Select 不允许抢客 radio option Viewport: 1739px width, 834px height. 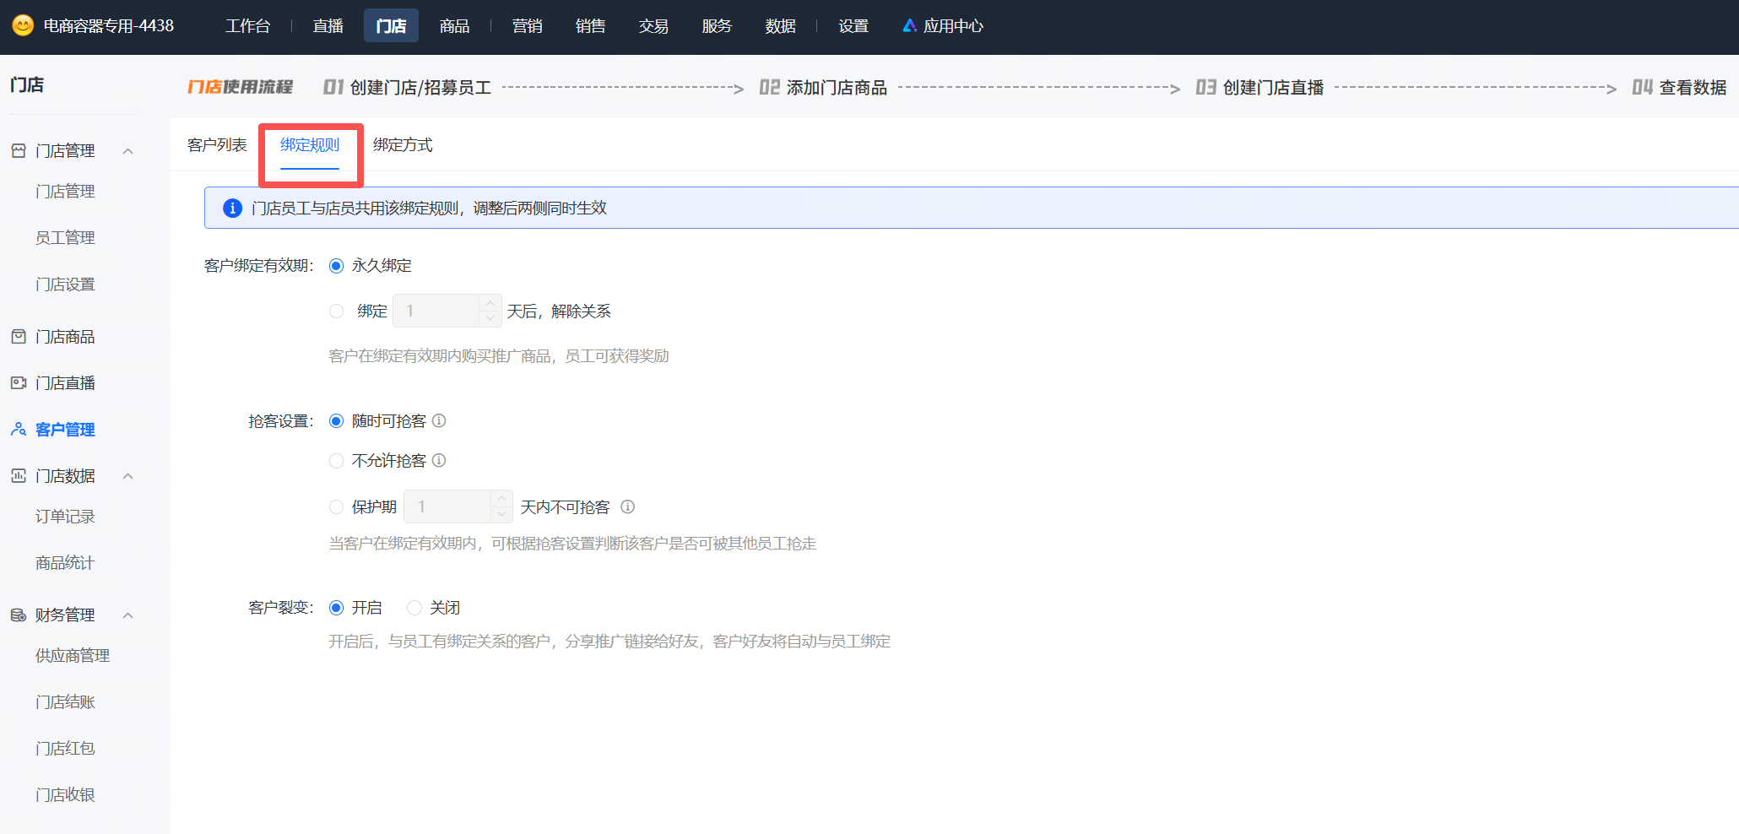(336, 460)
